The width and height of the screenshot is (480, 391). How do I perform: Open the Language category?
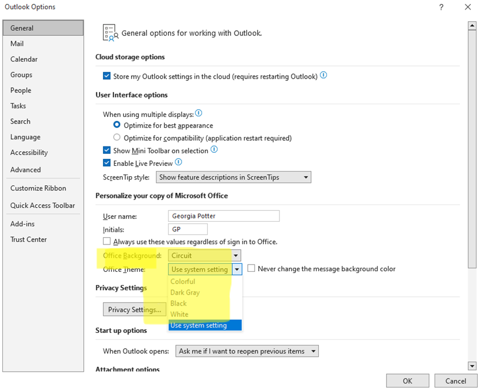point(43,137)
